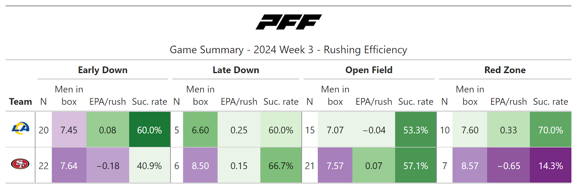The height and width of the screenshot is (189, 577).
Task: Select the Open Field group header
Action: pyautogui.click(x=369, y=70)
